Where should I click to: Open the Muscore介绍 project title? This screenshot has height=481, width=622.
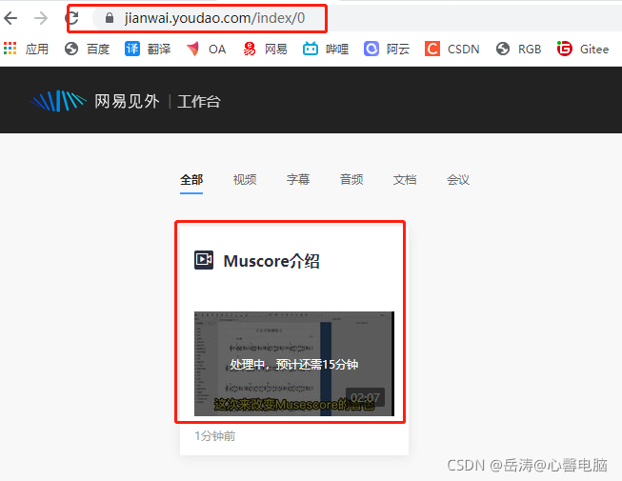point(271,261)
